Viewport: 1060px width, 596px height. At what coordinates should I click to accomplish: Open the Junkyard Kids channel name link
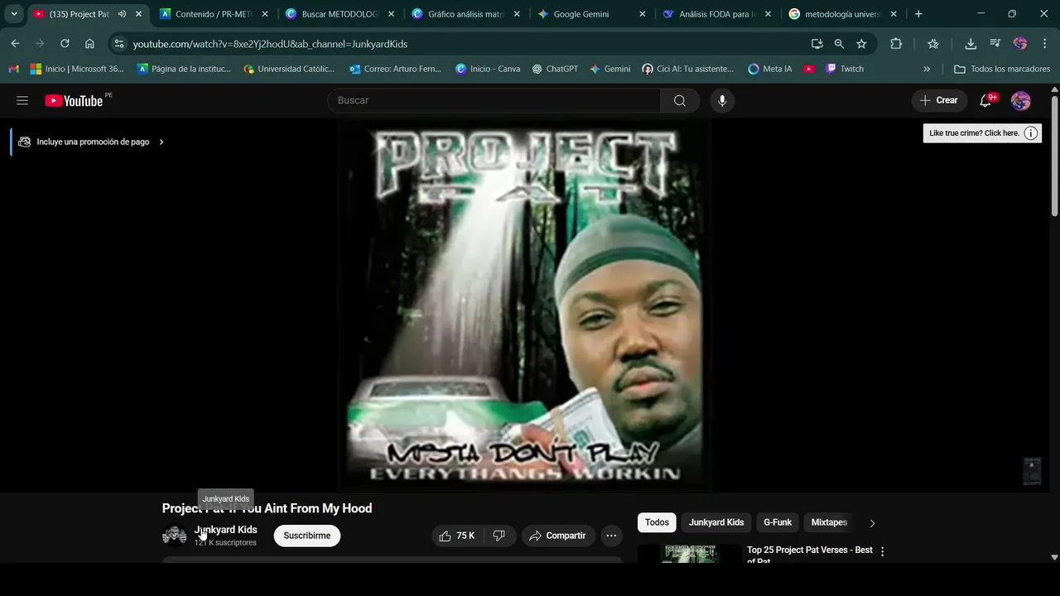point(226,530)
